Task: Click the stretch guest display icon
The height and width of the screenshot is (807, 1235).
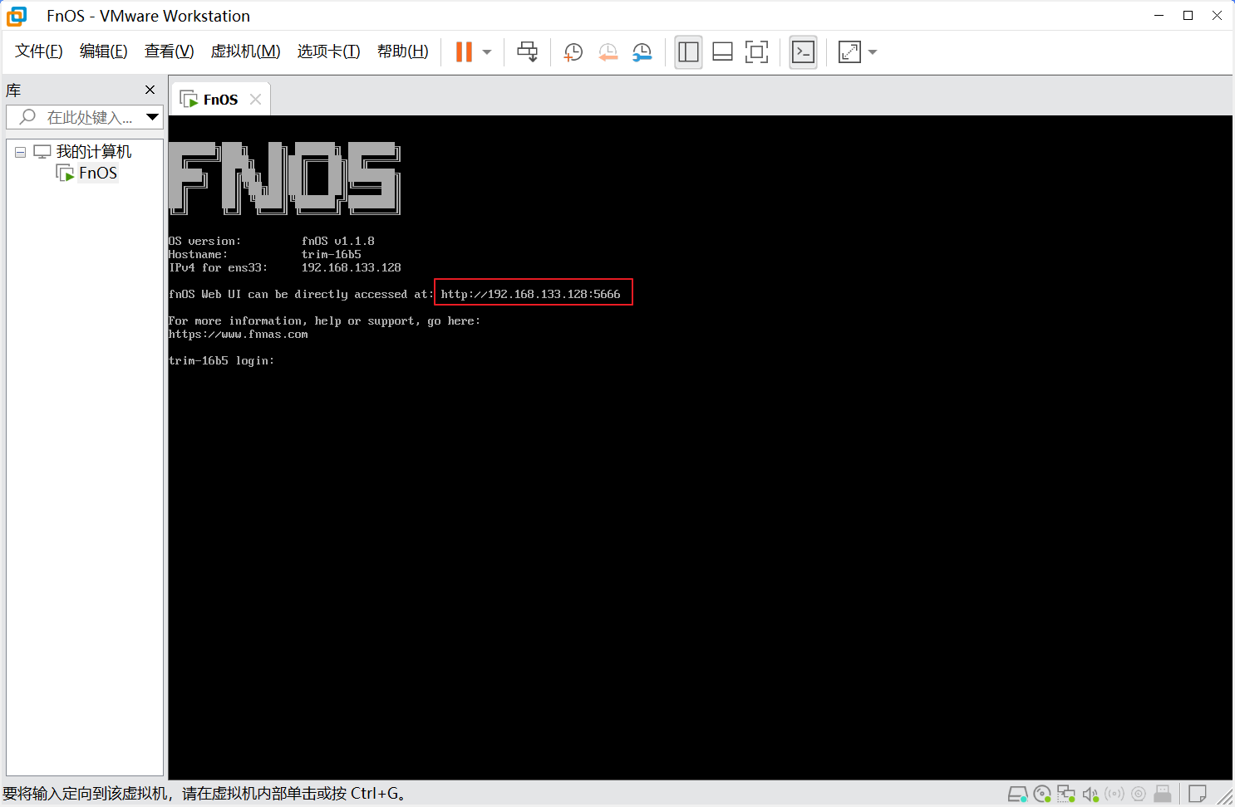Action: (x=849, y=52)
